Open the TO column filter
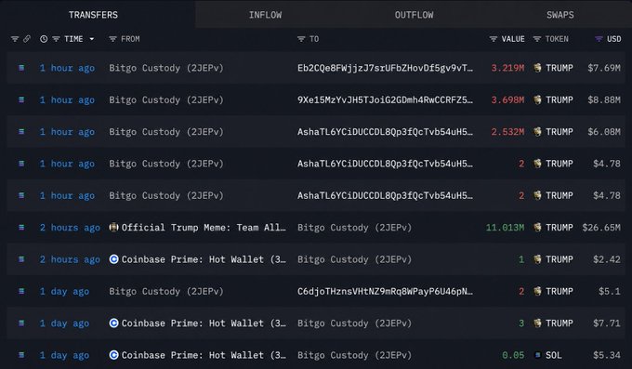632x369 pixels. [301, 39]
